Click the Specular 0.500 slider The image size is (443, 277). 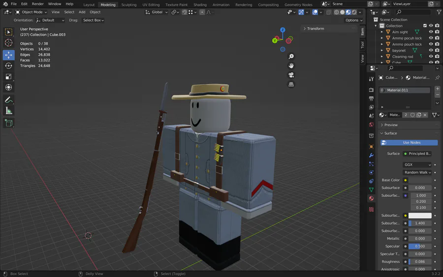tap(420, 246)
